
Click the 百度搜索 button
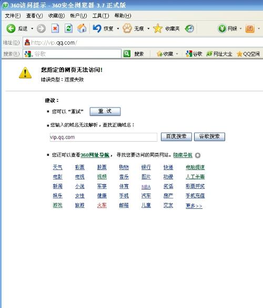176,136
